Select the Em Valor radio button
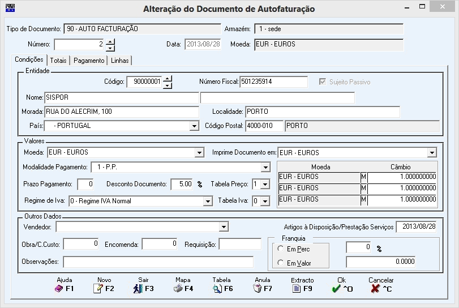 pos(280,263)
